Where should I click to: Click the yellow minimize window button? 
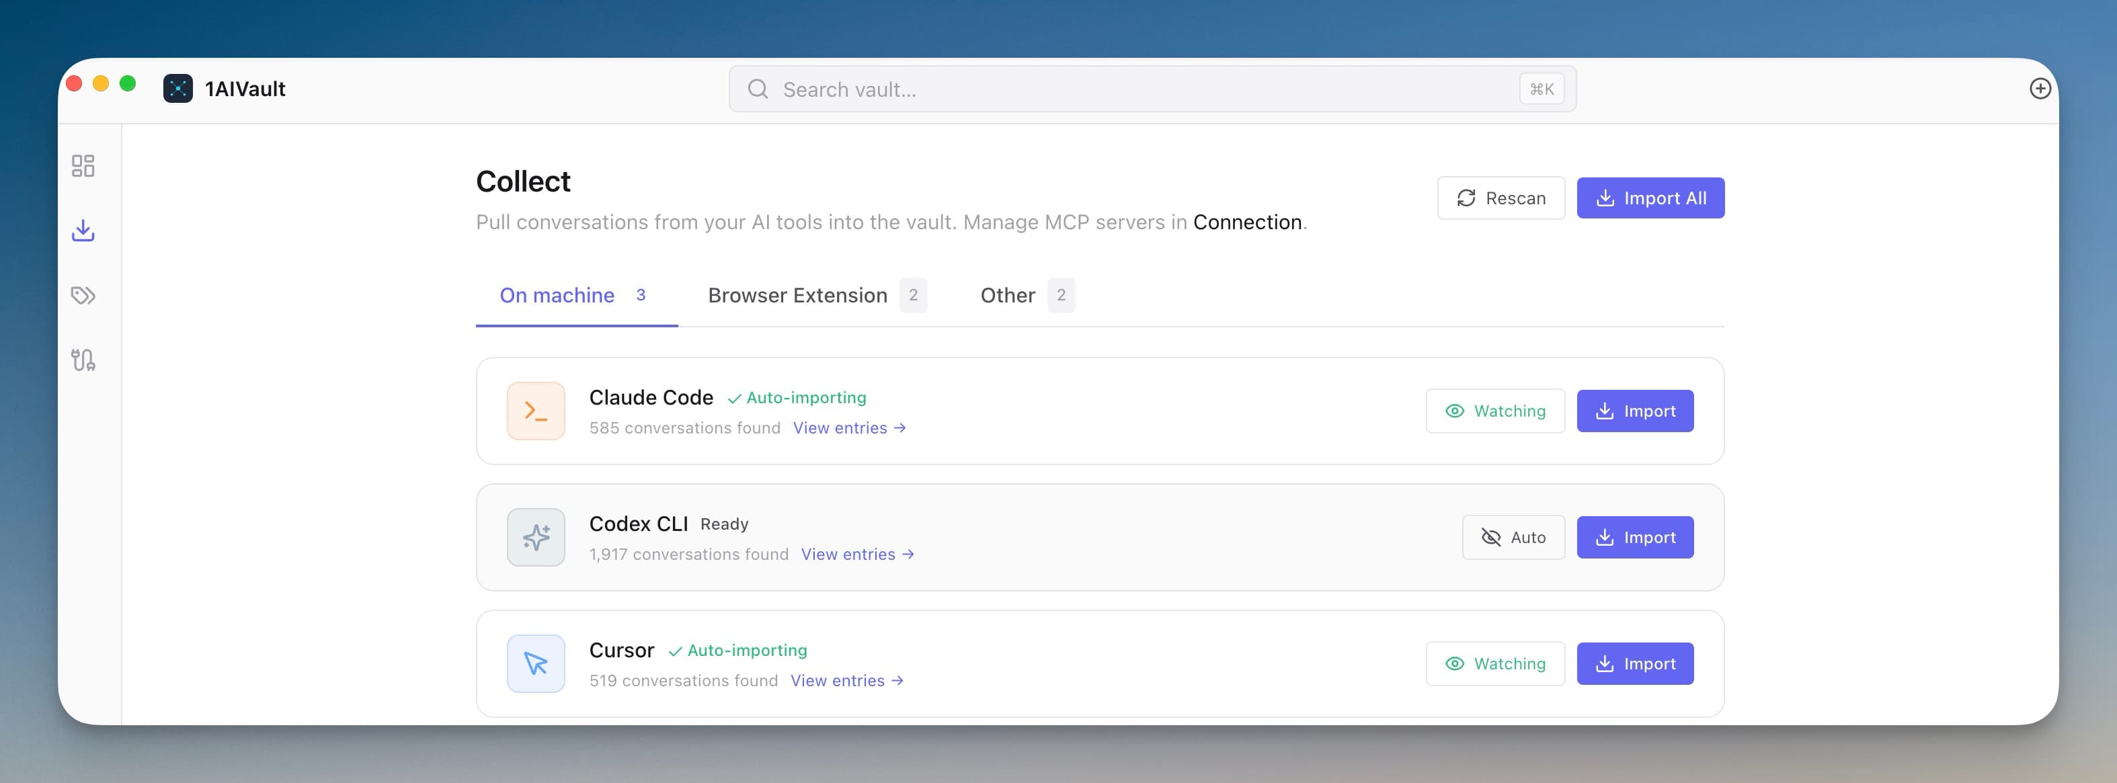pos(101,84)
